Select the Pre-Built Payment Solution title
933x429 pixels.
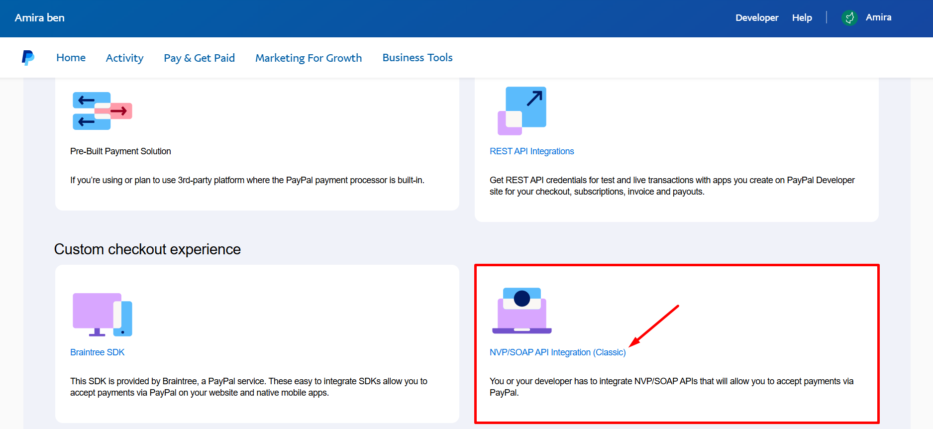120,151
